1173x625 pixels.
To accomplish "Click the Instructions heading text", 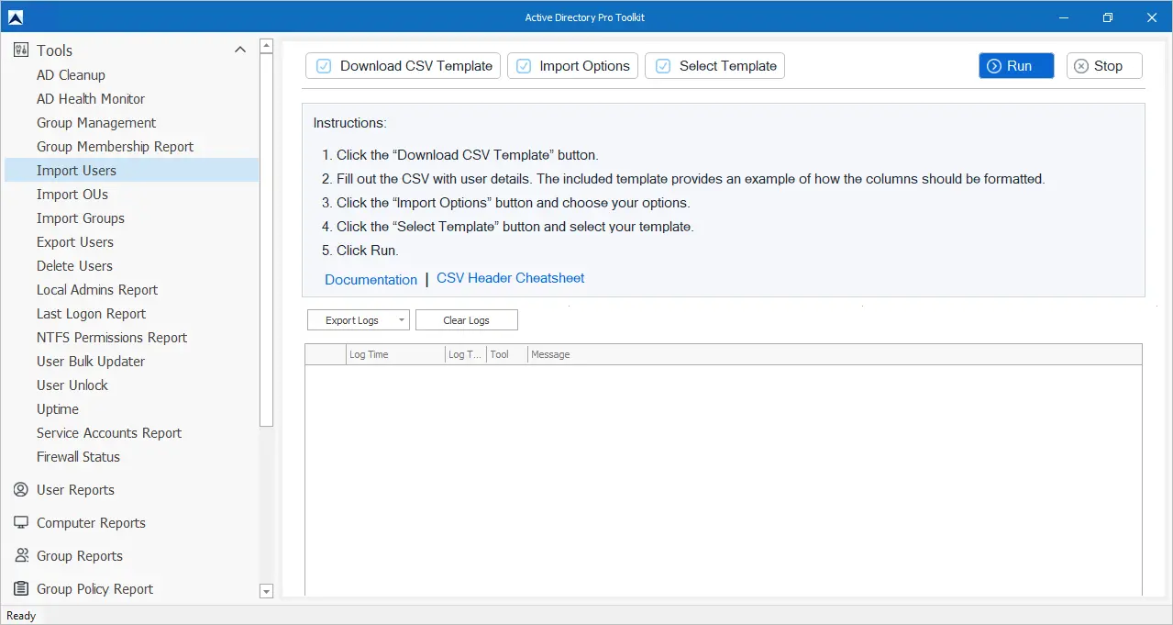I will coord(349,123).
